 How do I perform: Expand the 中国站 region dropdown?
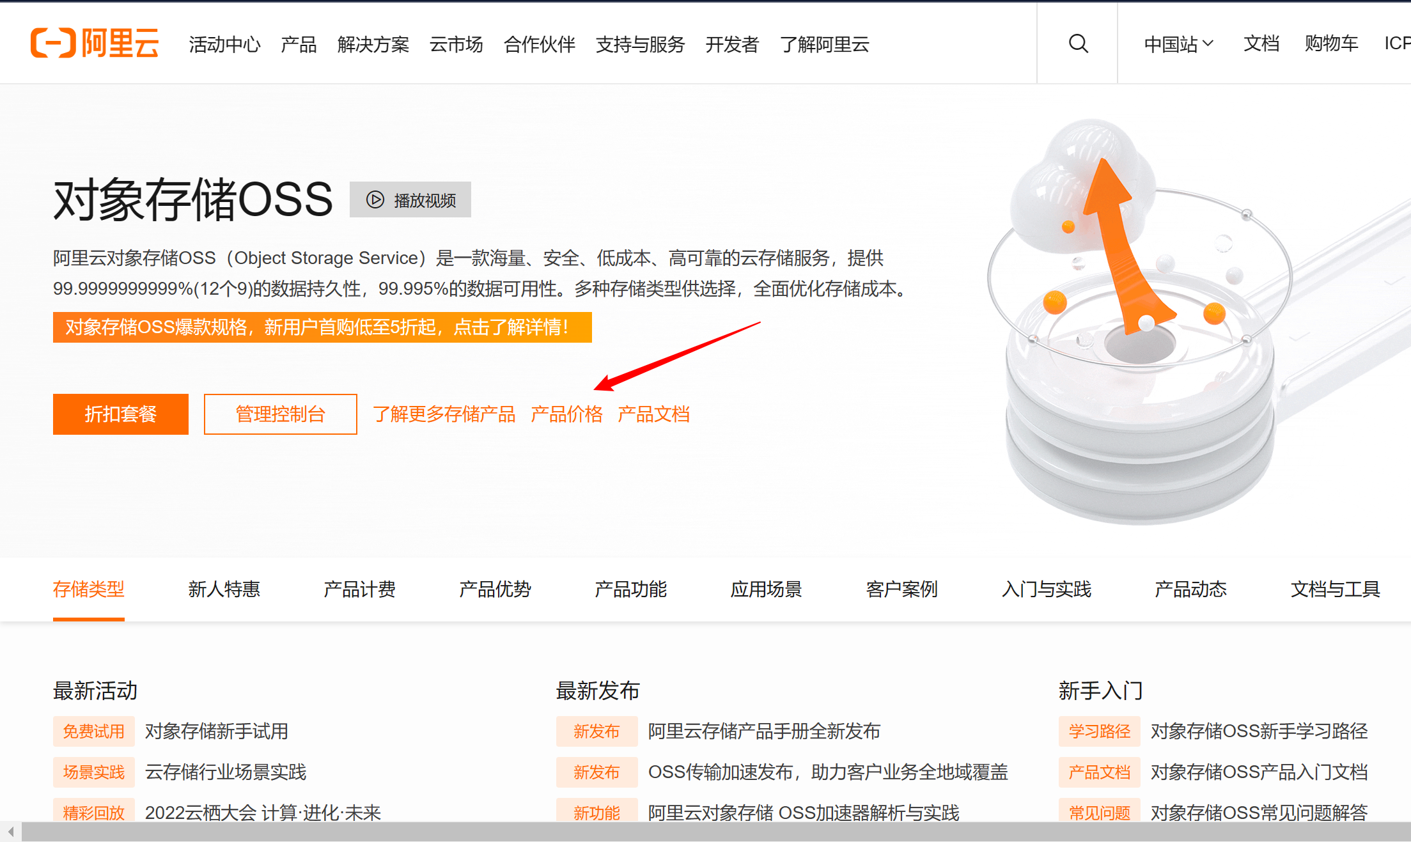[1178, 43]
